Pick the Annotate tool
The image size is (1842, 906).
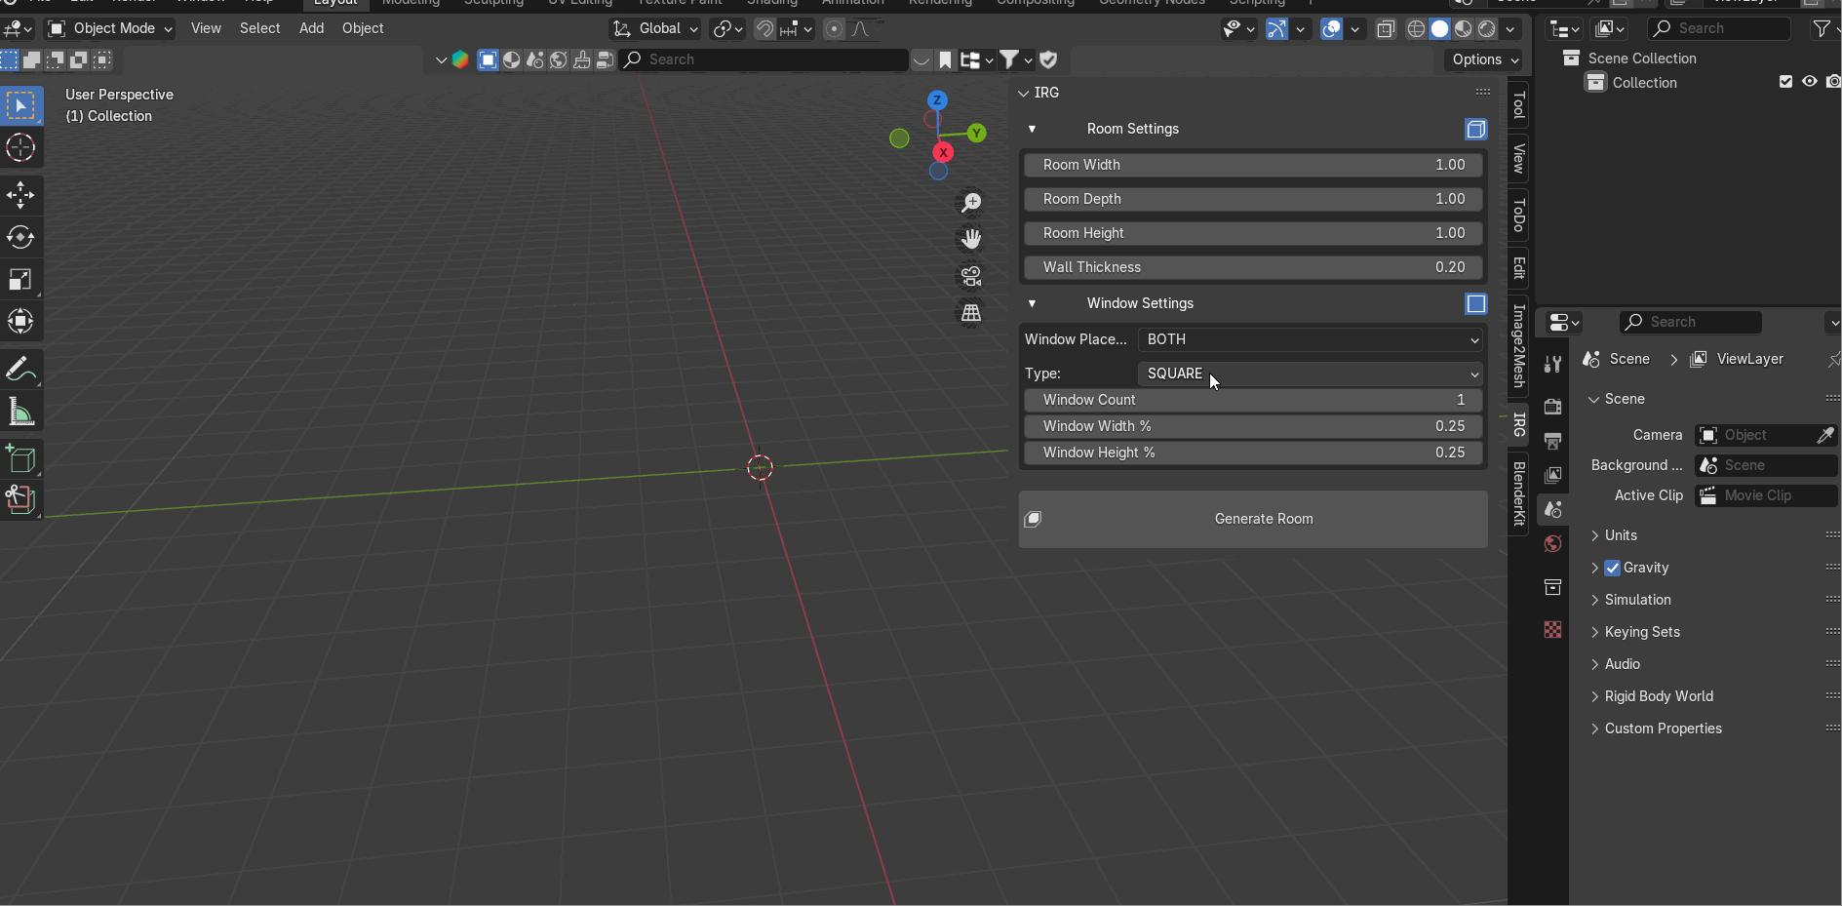pos(20,370)
